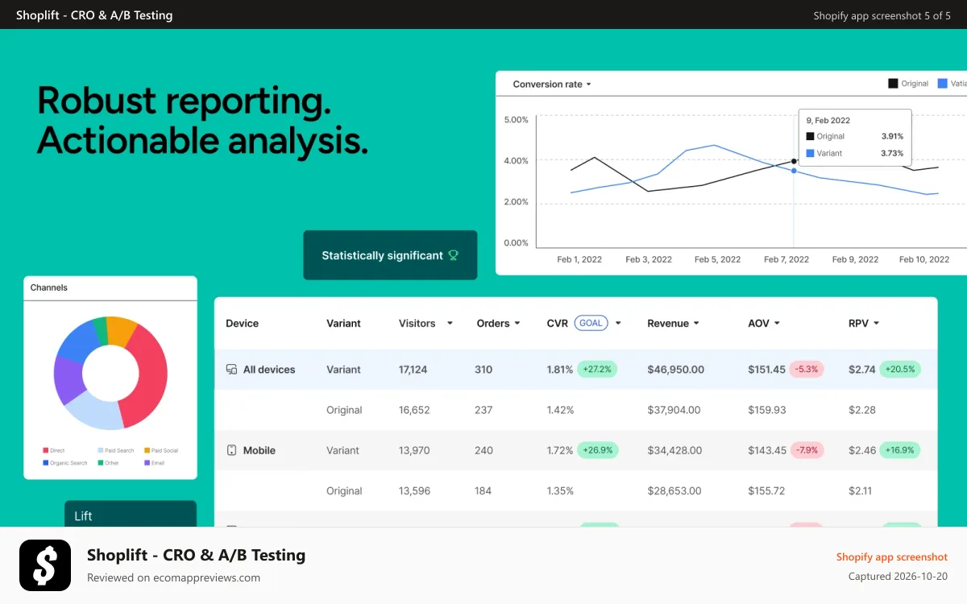The height and width of the screenshot is (604, 967).
Task: Click the +27.2% CVR badge
Action: pyautogui.click(x=596, y=370)
